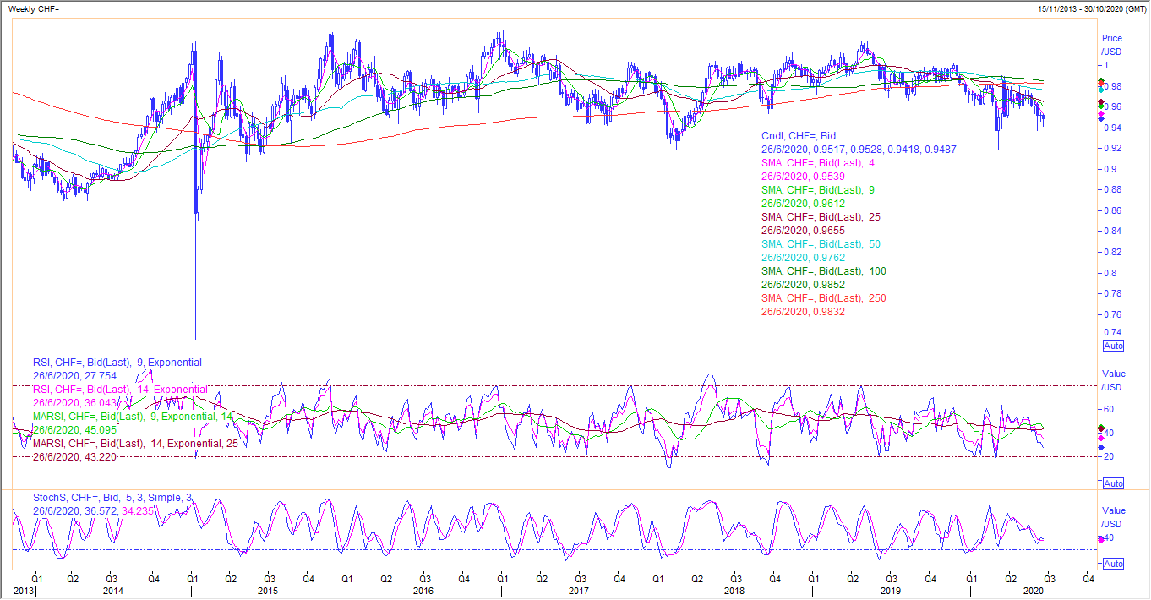Select the 'MARSI, CHF=, Bid(Last), 9, Exponential, 14' label
The height and width of the screenshot is (600, 1151).
133,416
